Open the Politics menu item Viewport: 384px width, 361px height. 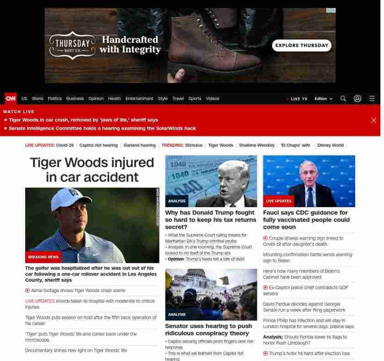coord(54,99)
